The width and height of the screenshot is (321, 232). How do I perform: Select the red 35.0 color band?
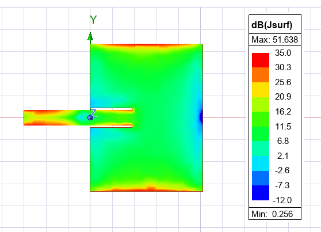[x=261, y=60]
